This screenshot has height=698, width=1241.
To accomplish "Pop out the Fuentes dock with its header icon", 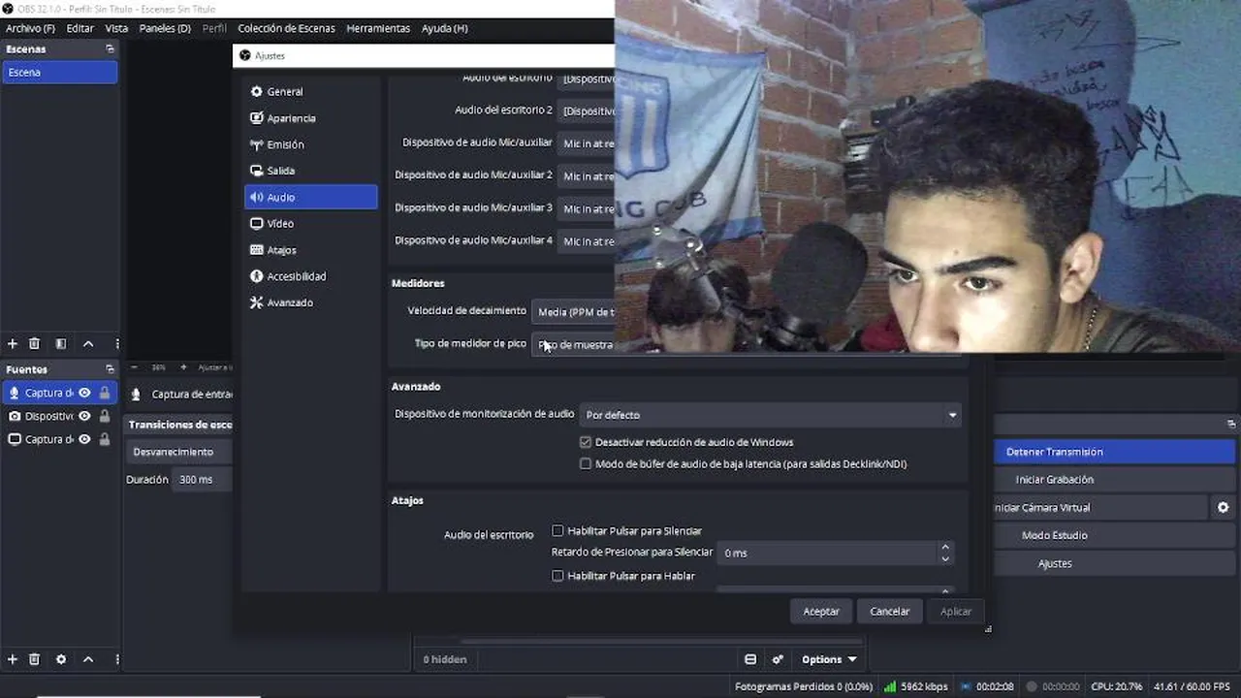I will pos(110,369).
